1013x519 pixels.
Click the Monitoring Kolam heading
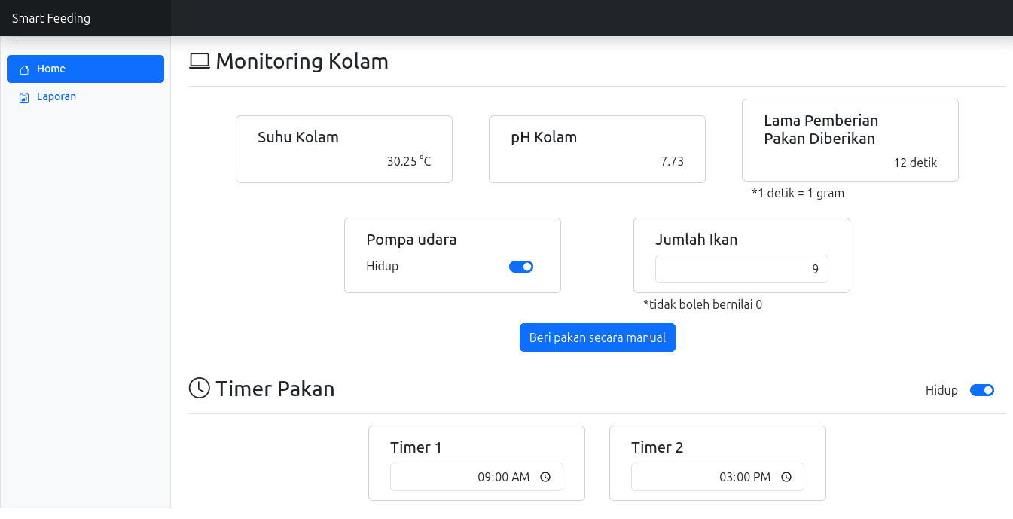coord(302,61)
